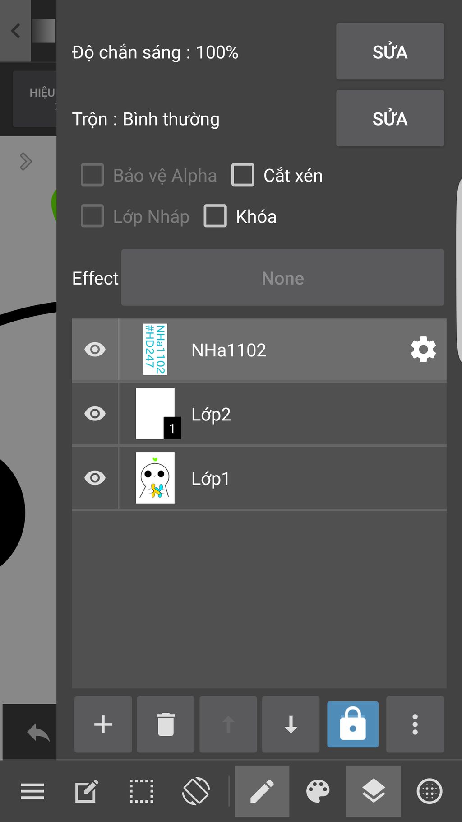462x822 pixels.
Task: Move layer down with arrow icon
Action: coord(291,724)
